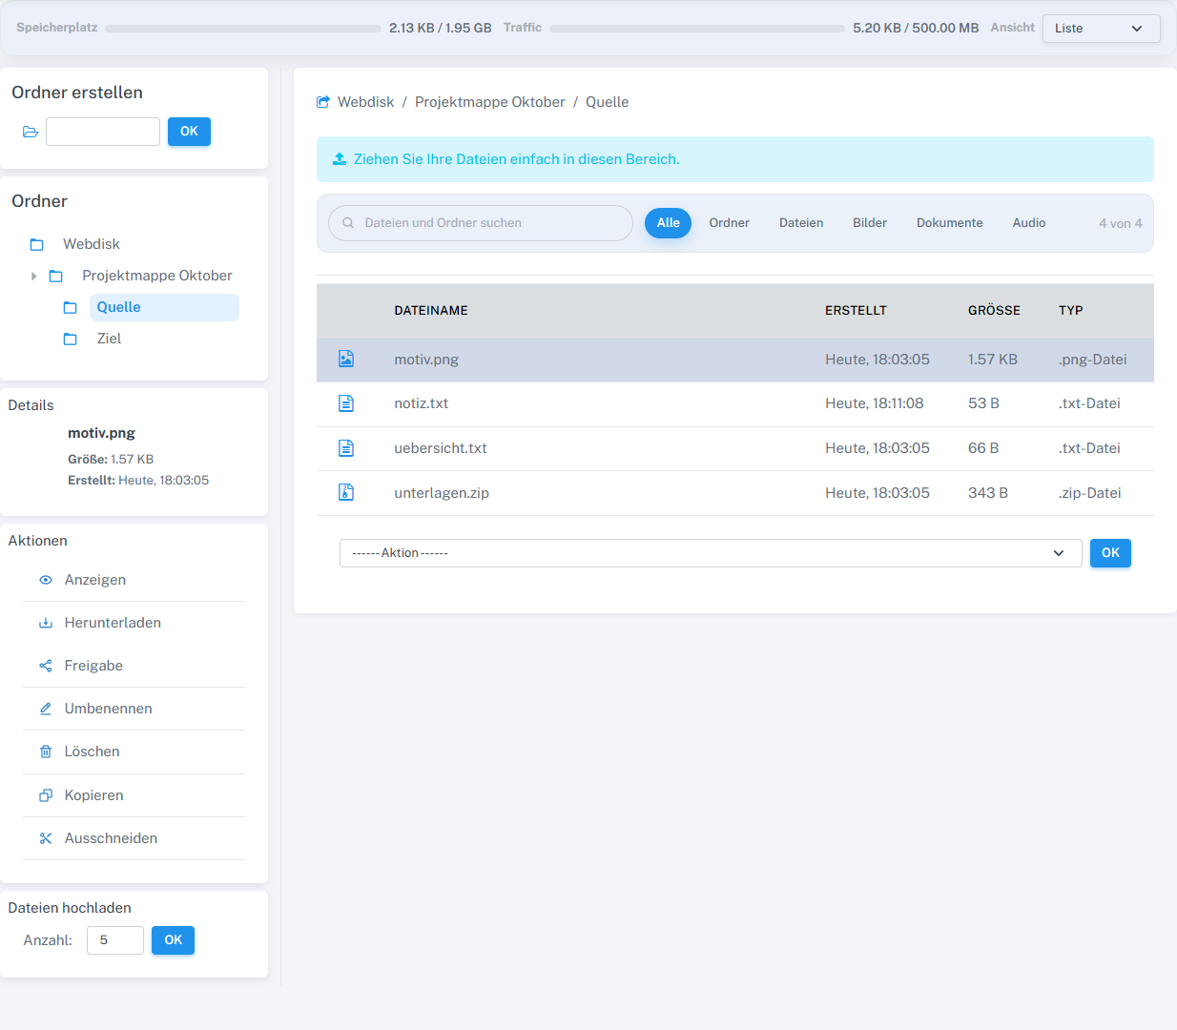
Task: Click the download icon for Herunterladen
Action: pos(46,623)
